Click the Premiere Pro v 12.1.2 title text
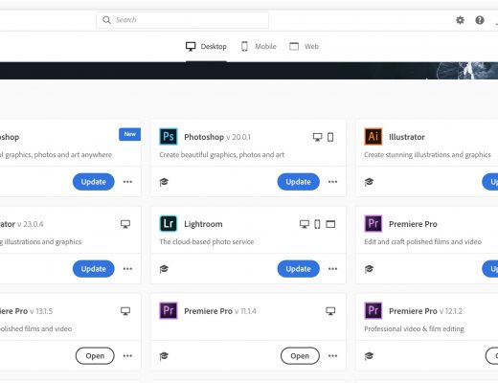 pyautogui.click(x=425, y=311)
